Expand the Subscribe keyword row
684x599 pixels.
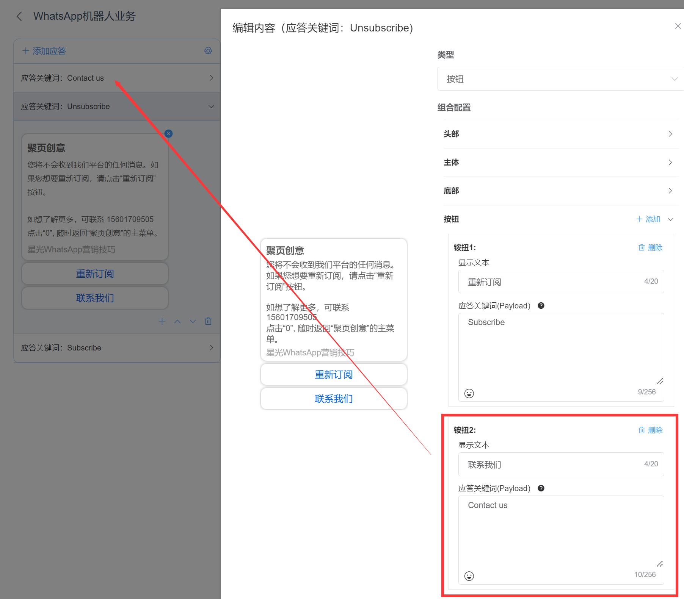point(117,348)
